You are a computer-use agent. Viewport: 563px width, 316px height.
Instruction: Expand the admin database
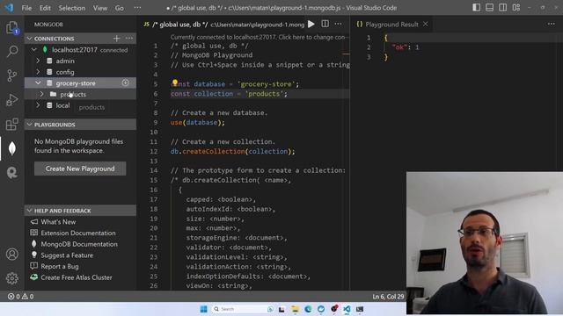[38, 61]
